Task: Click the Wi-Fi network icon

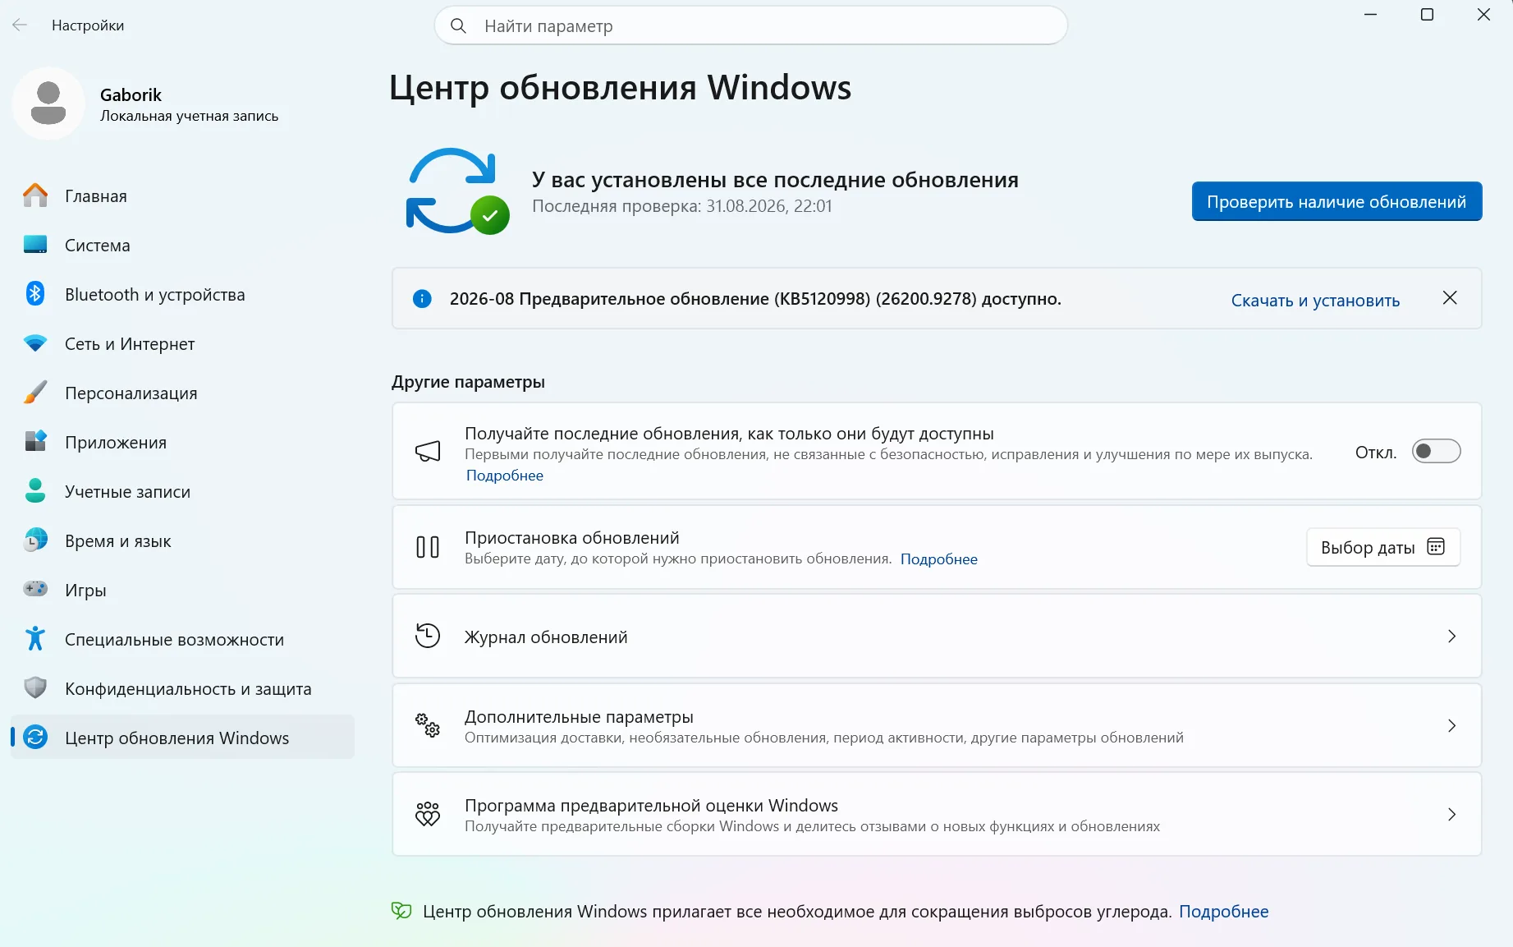Action: [35, 343]
